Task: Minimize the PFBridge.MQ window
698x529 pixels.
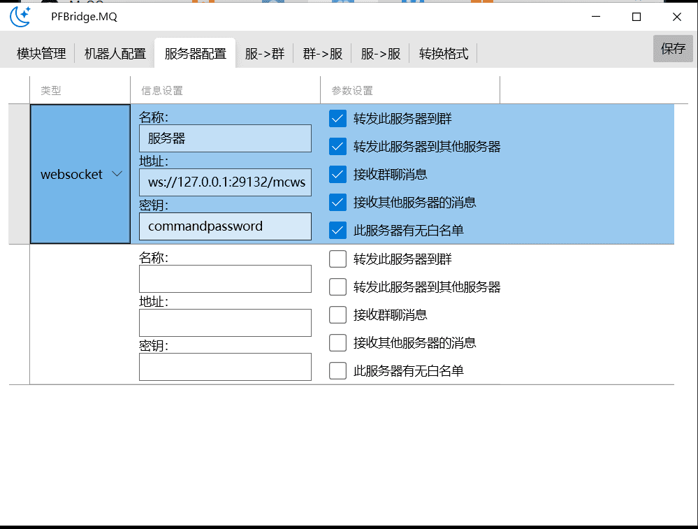Action: coord(596,17)
